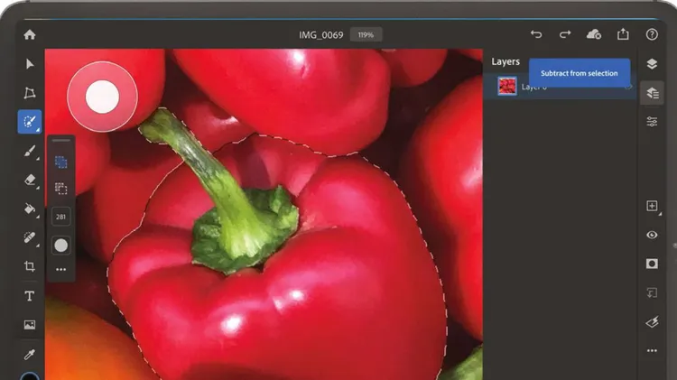
Task: Select the Eraser tool
Action: click(x=30, y=180)
